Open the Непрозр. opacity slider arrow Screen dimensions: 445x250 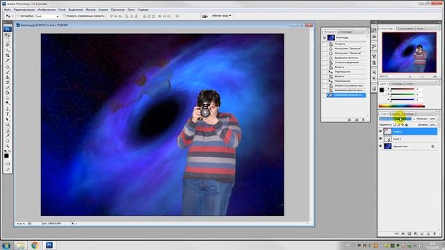pos(438,119)
